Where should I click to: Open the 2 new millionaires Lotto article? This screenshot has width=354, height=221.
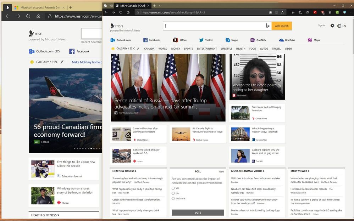point(138,134)
